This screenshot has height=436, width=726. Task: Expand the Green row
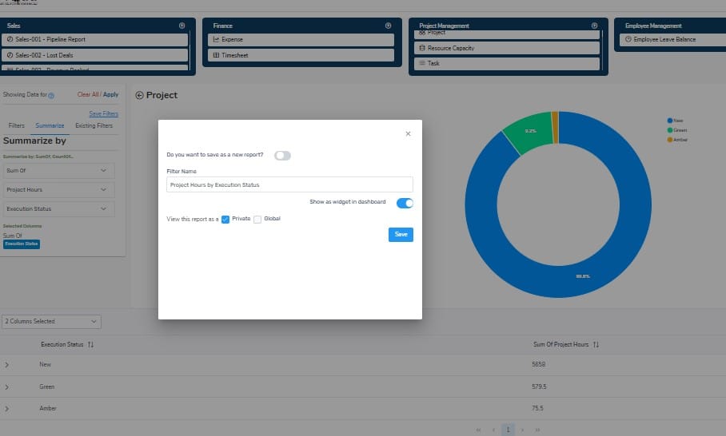click(x=6, y=387)
